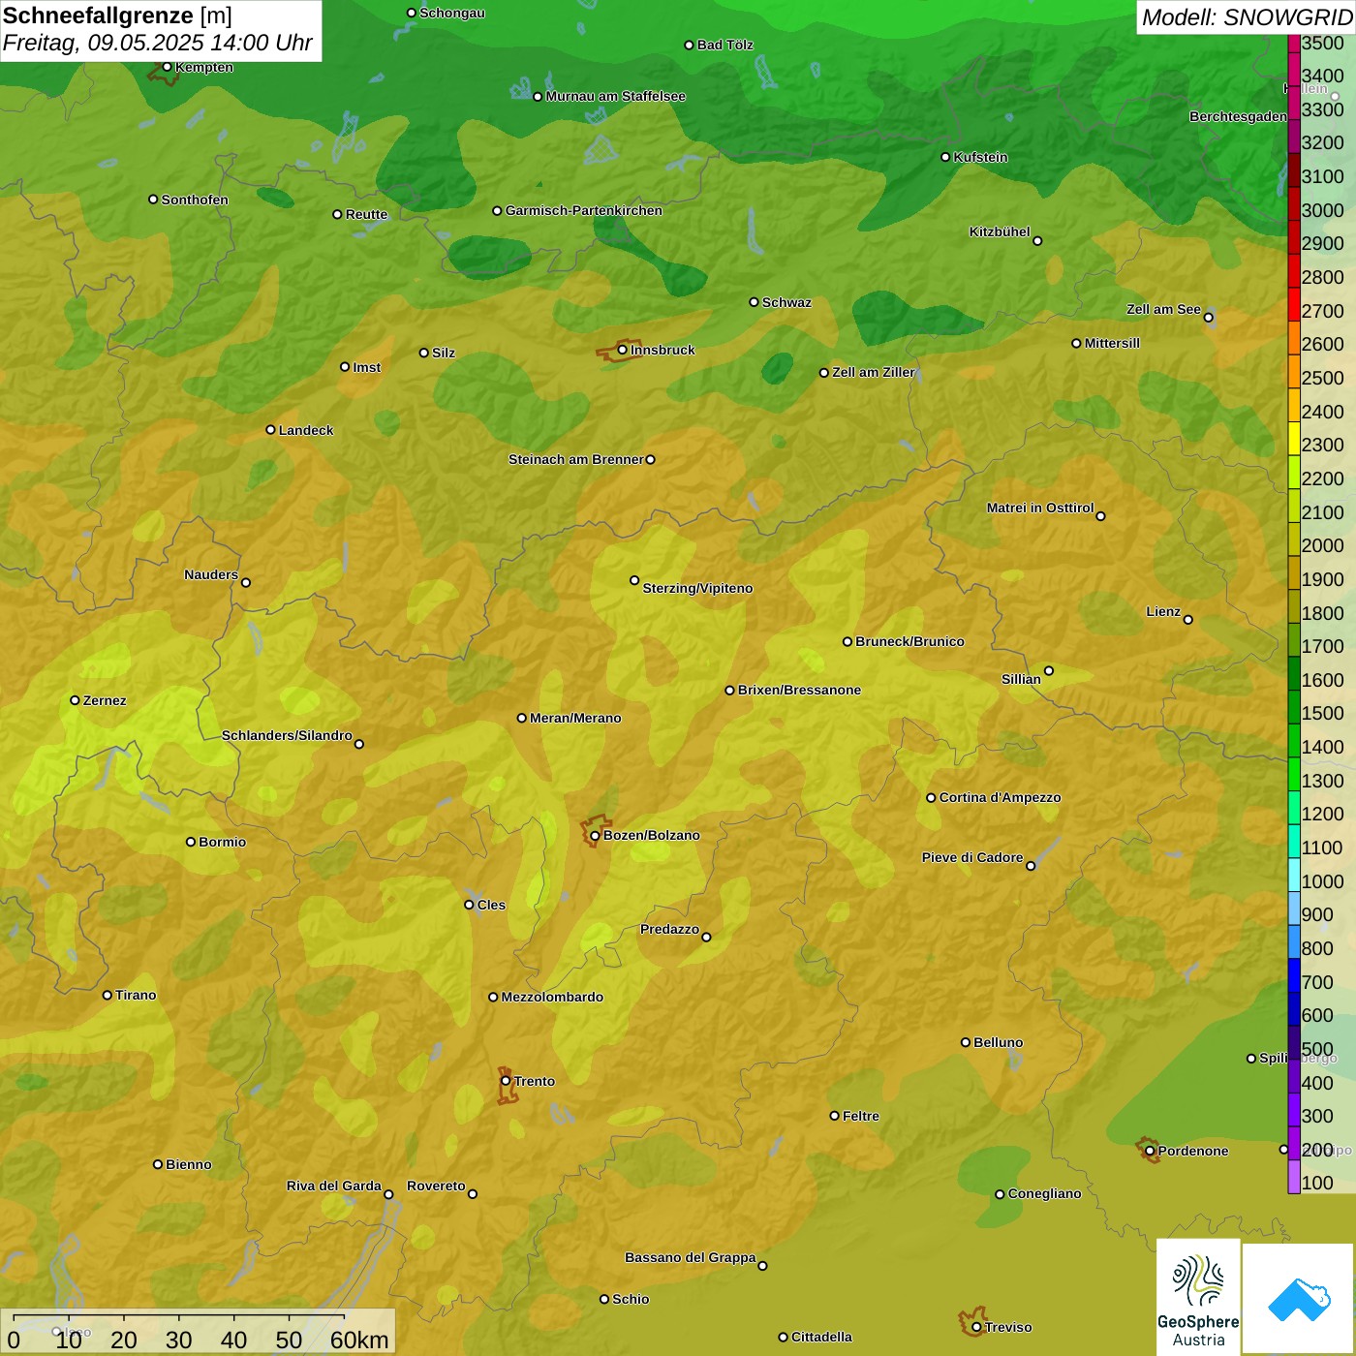Click the Mittersill label
1356x1356 pixels.
point(1112,343)
